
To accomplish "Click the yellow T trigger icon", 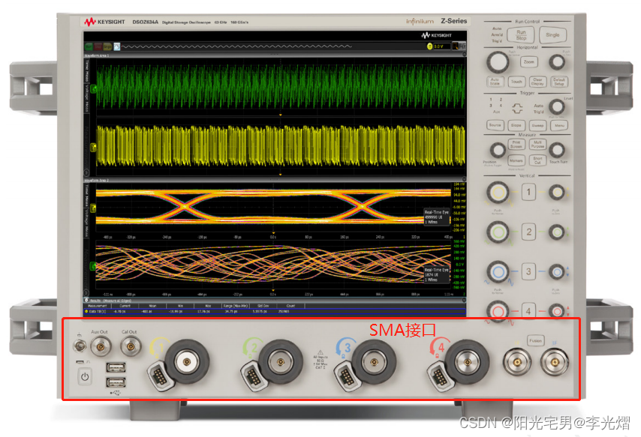I will tap(429, 46).
